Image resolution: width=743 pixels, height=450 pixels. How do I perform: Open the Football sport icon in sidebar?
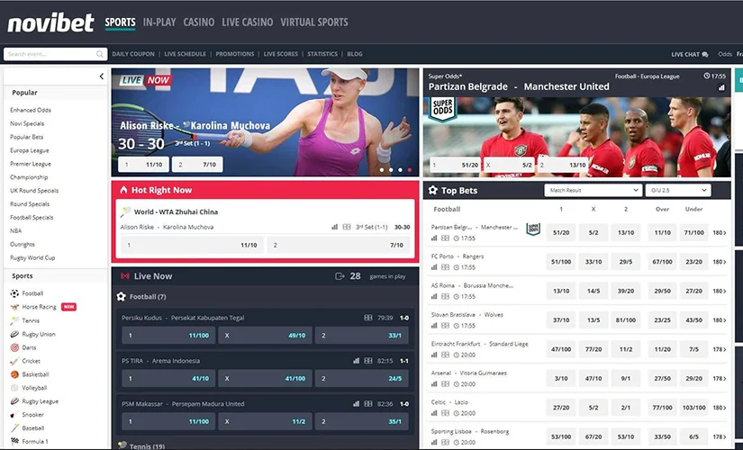[x=14, y=293]
